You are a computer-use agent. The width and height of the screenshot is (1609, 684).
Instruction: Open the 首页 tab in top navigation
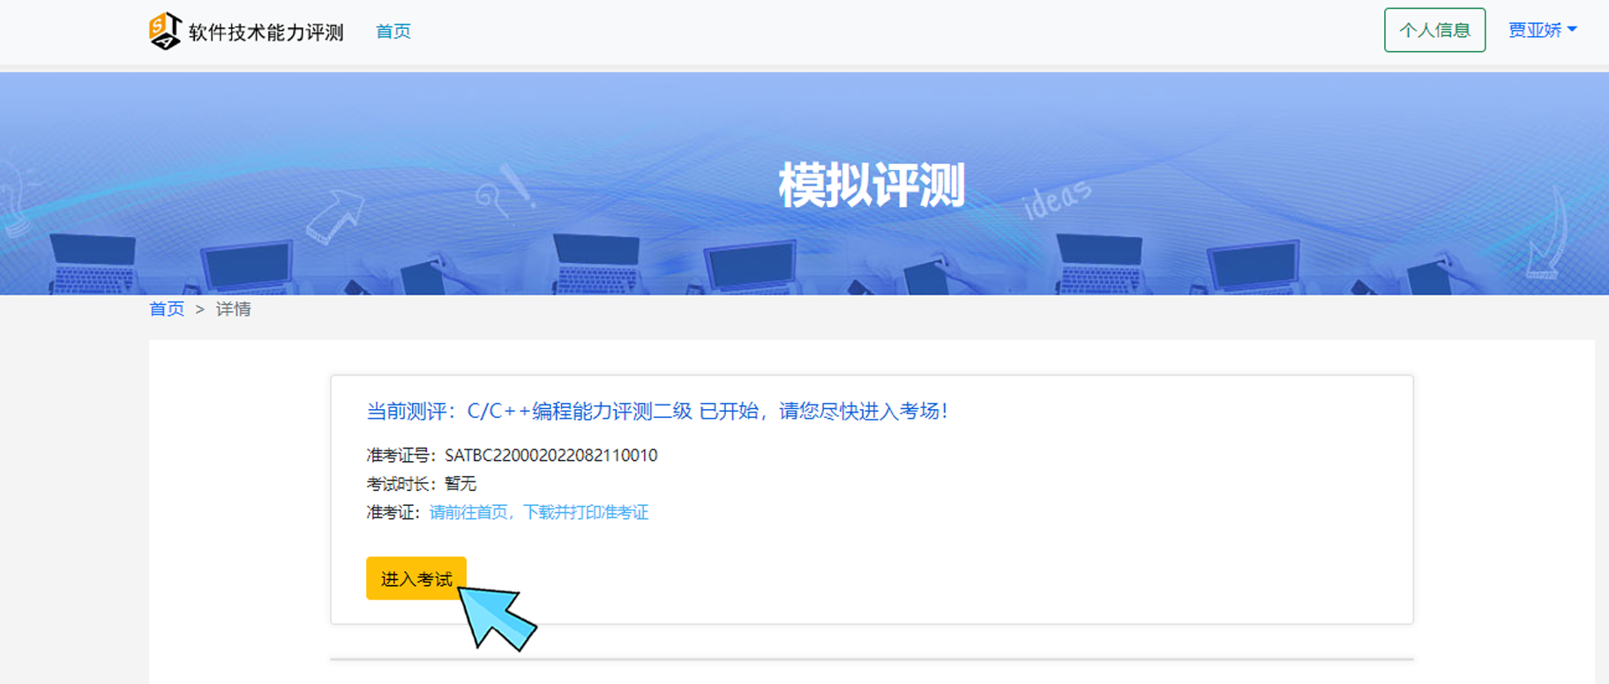[393, 32]
